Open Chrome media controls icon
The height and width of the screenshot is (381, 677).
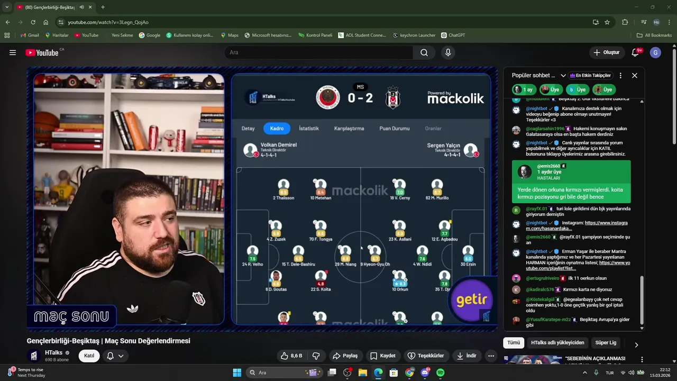coord(644,22)
